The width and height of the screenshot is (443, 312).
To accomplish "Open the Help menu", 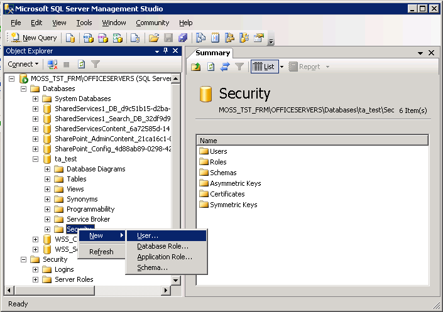I will tap(185, 23).
